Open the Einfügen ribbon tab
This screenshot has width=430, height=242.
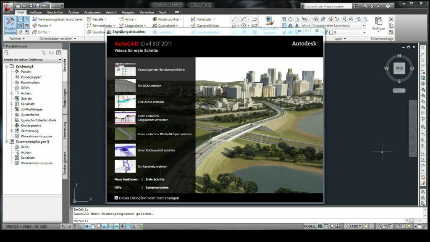[x=36, y=12]
